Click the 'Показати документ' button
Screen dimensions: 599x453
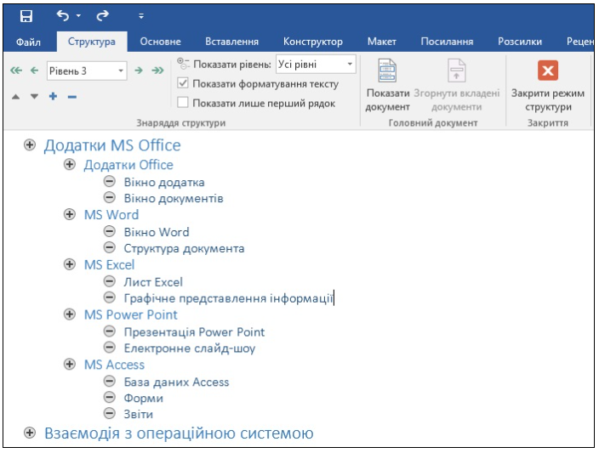pyautogui.click(x=387, y=88)
